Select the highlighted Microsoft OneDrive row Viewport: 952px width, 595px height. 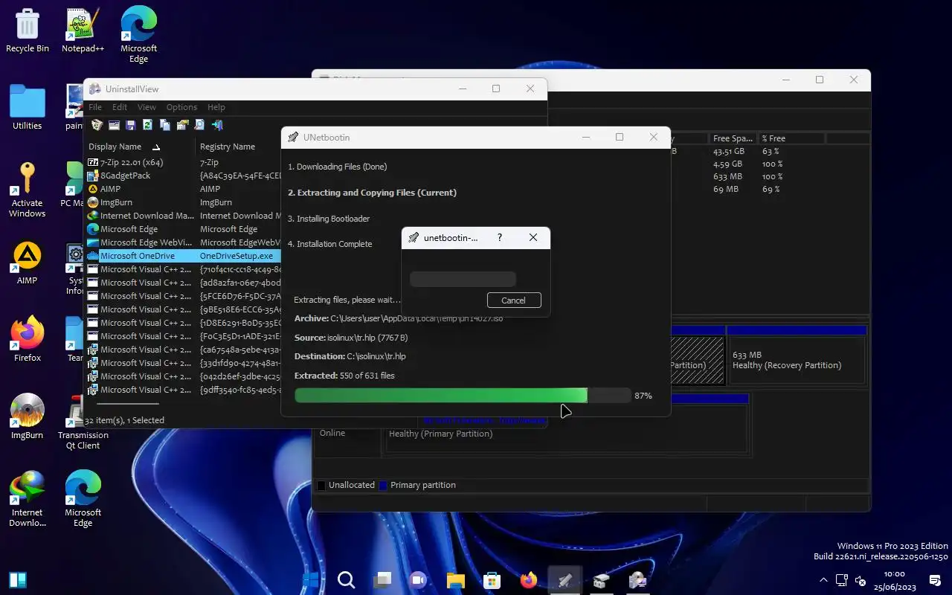(x=183, y=256)
